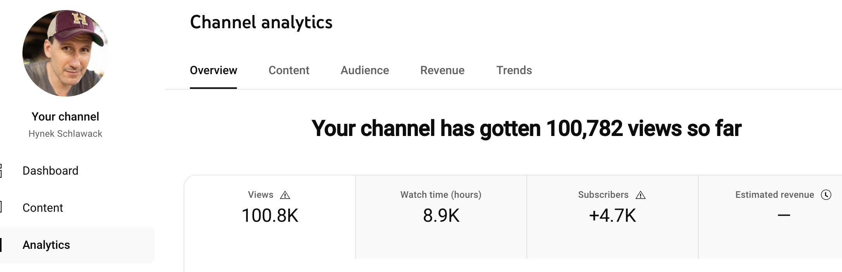Select the Views metric card
This screenshot has width=842, height=272.
[270, 217]
